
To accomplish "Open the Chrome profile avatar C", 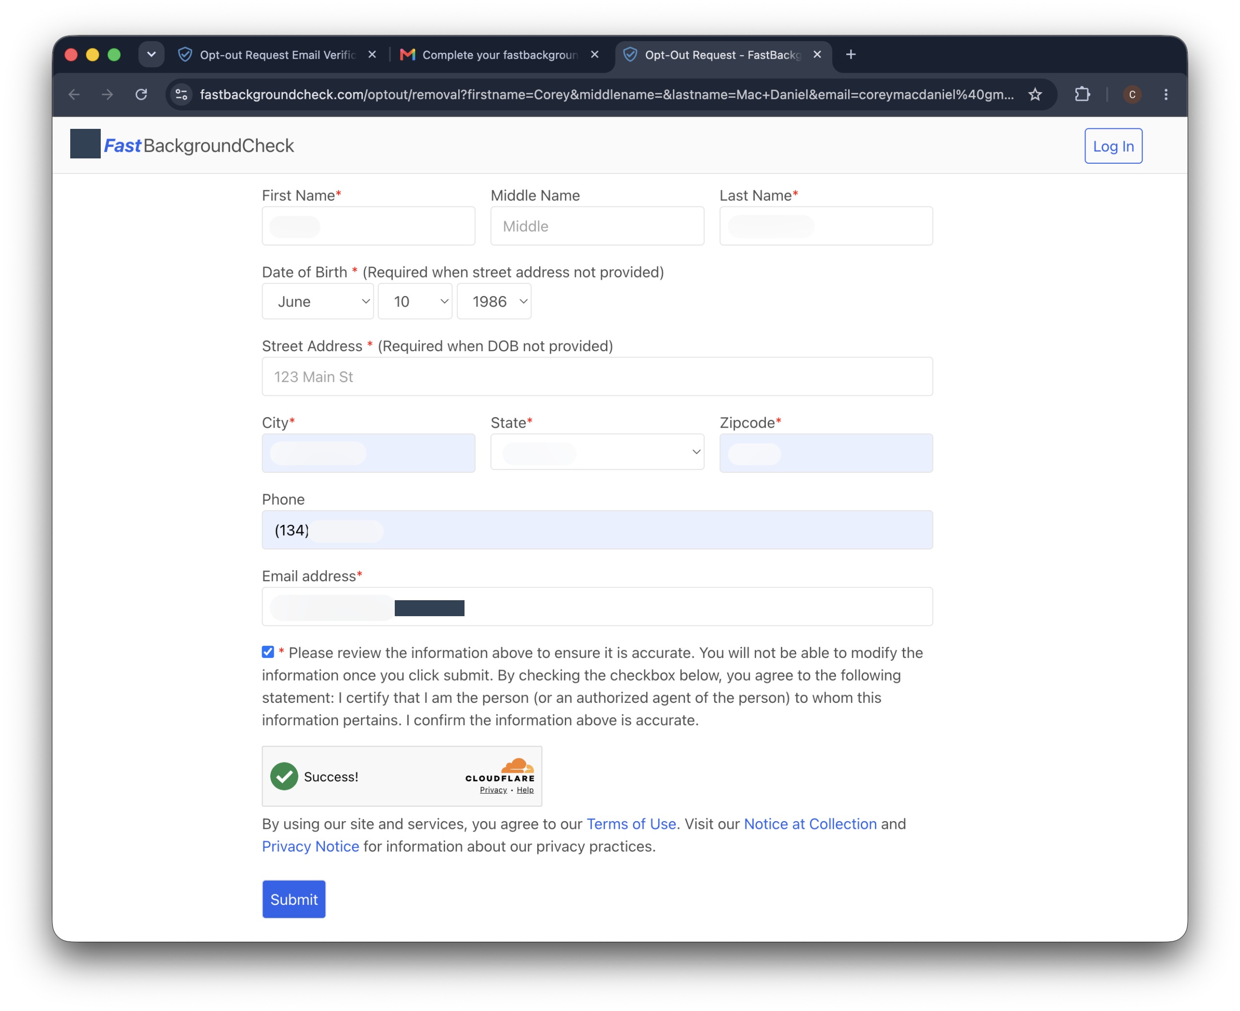I will coord(1131,94).
